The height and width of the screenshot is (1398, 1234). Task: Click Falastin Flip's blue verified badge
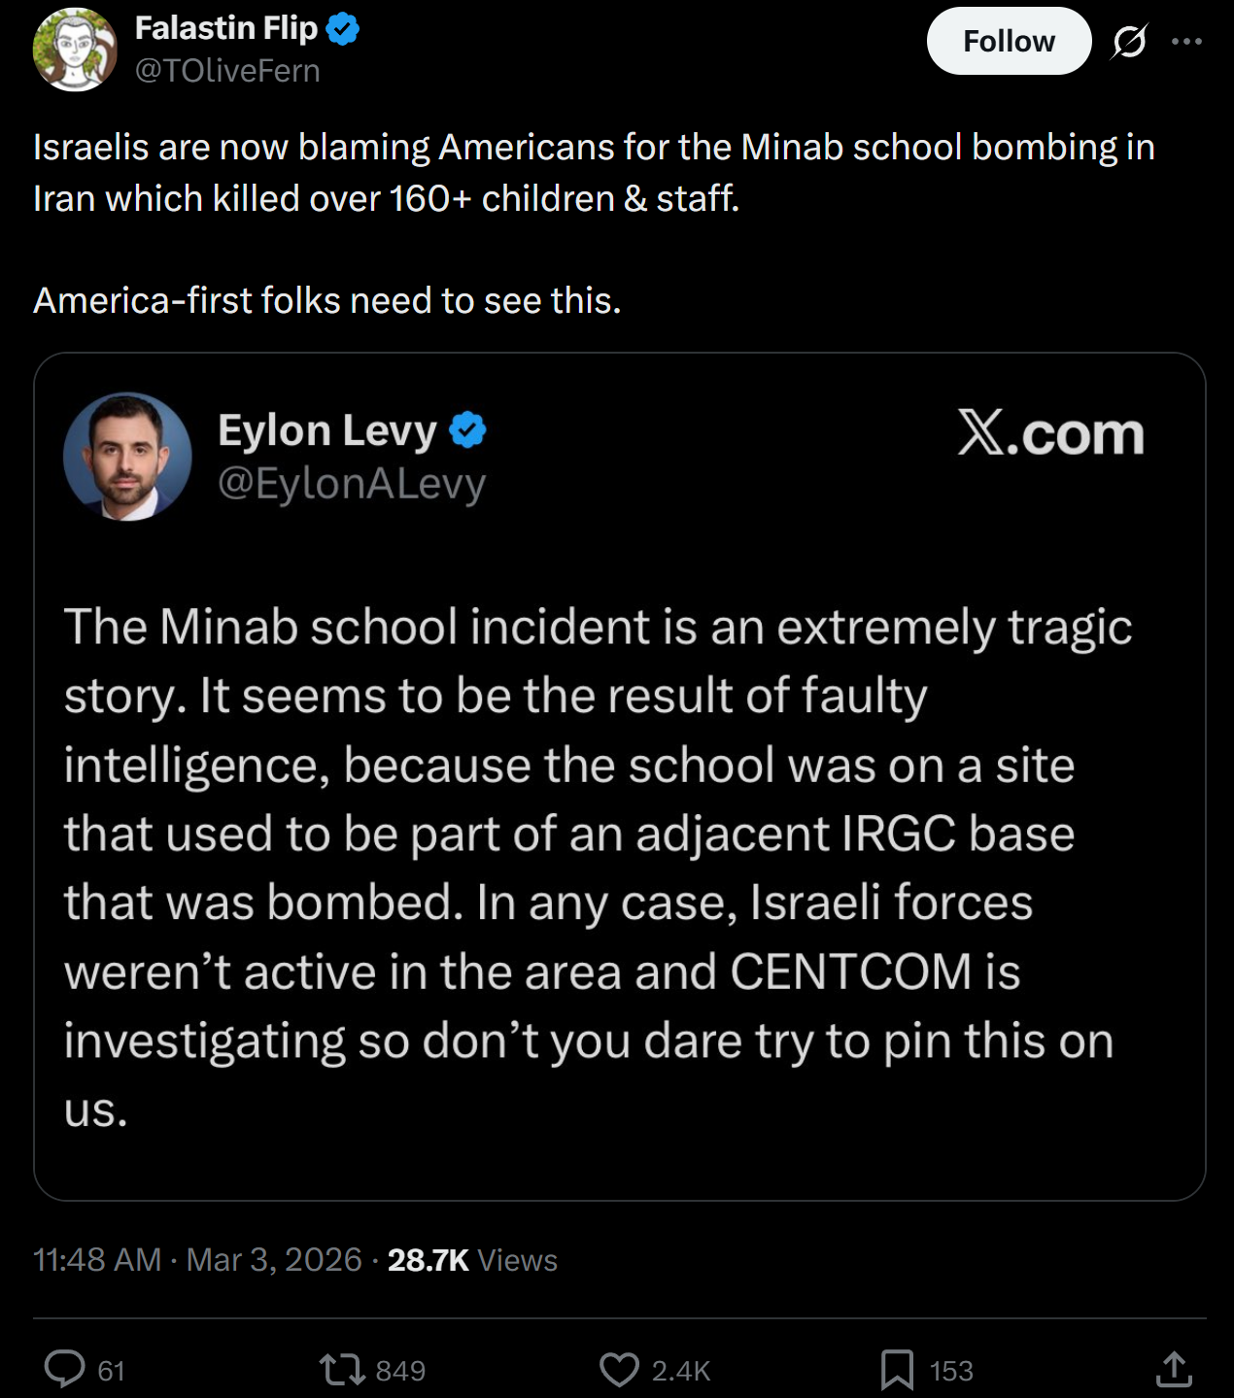pos(342,29)
